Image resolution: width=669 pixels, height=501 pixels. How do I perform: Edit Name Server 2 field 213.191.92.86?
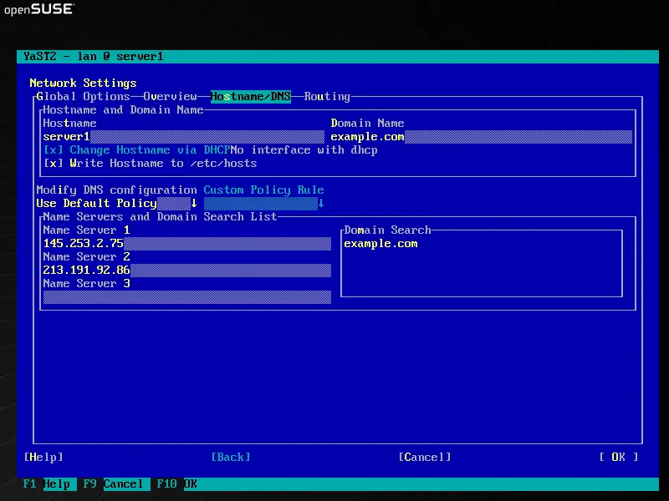[x=186, y=271]
